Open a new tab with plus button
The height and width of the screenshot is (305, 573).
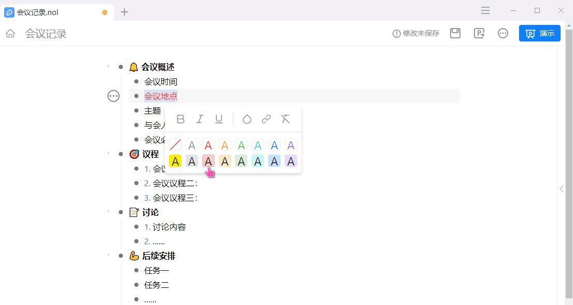coord(124,12)
